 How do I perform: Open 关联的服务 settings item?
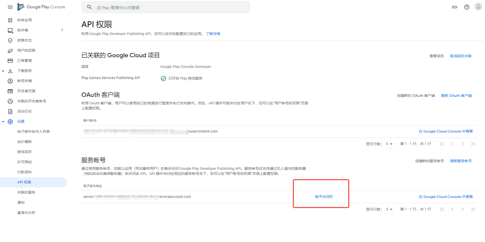coord(26,193)
